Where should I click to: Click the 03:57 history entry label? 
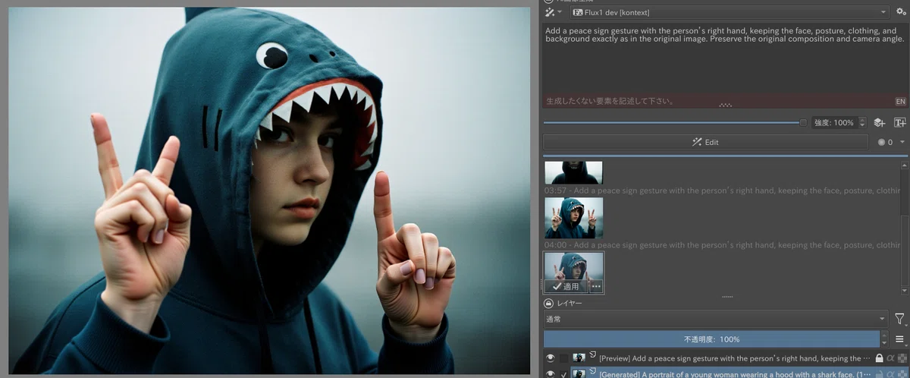tap(722, 191)
